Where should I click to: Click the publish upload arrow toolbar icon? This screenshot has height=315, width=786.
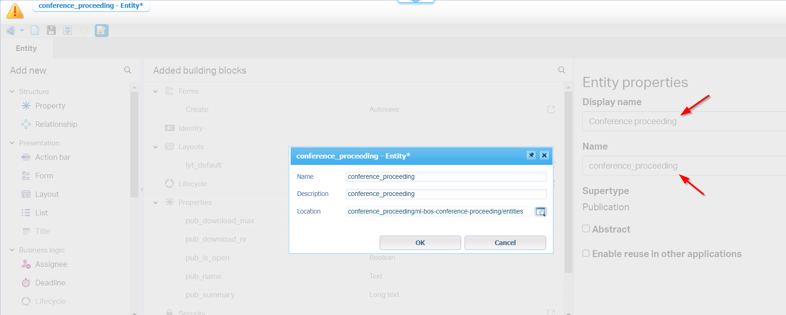67,31
